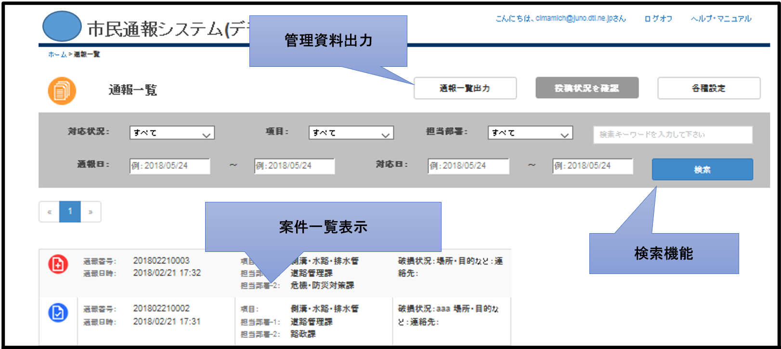781x349 pixels.
Task: Open the 対応状況 dropdown
Action: [172, 133]
